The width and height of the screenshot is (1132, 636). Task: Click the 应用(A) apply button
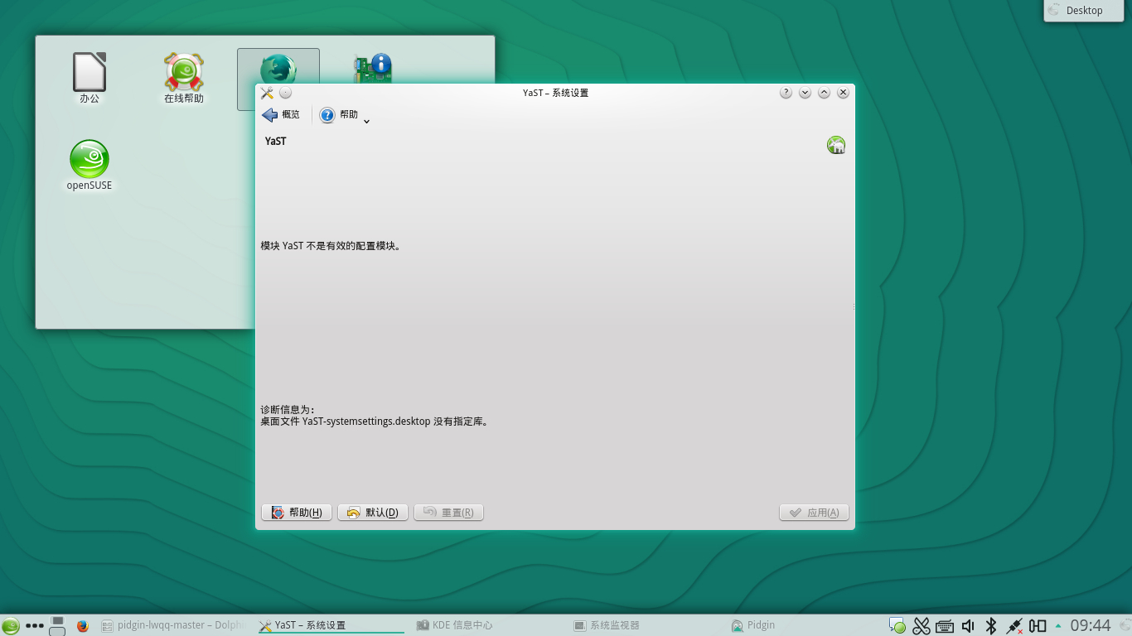814,513
